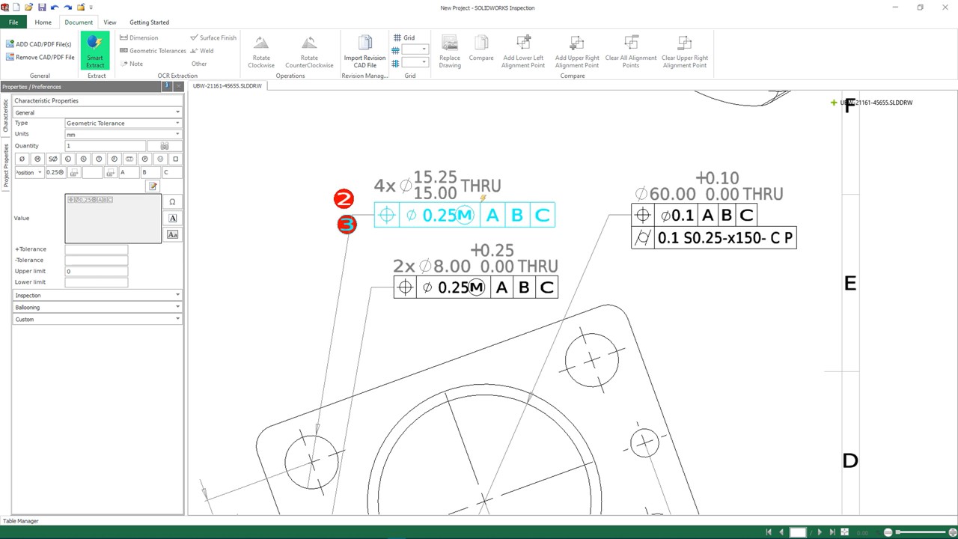Click the edit note icon above Value

coord(153,186)
